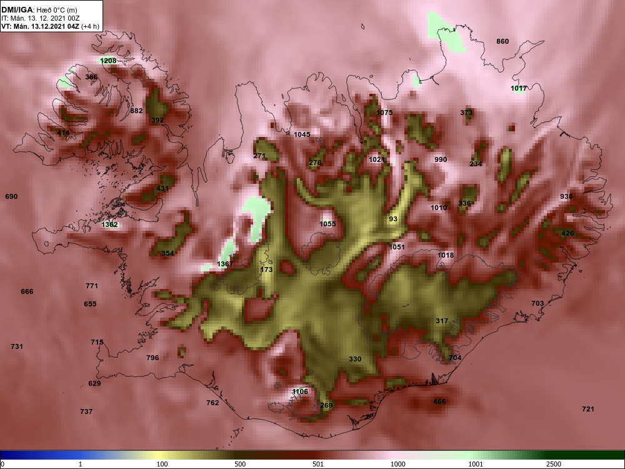
Task: Pick the 414 map value
Action: pyautogui.click(x=63, y=133)
